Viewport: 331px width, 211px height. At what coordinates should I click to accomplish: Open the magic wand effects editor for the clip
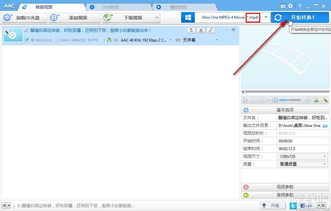pyautogui.click(x=210, y=30)
